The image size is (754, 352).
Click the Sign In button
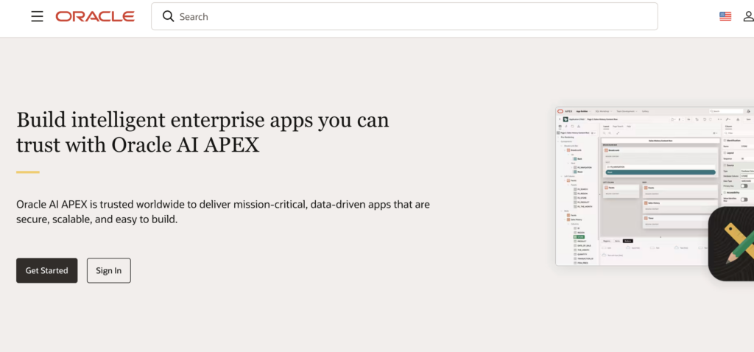pyautogui.click(x=108, y=270)
